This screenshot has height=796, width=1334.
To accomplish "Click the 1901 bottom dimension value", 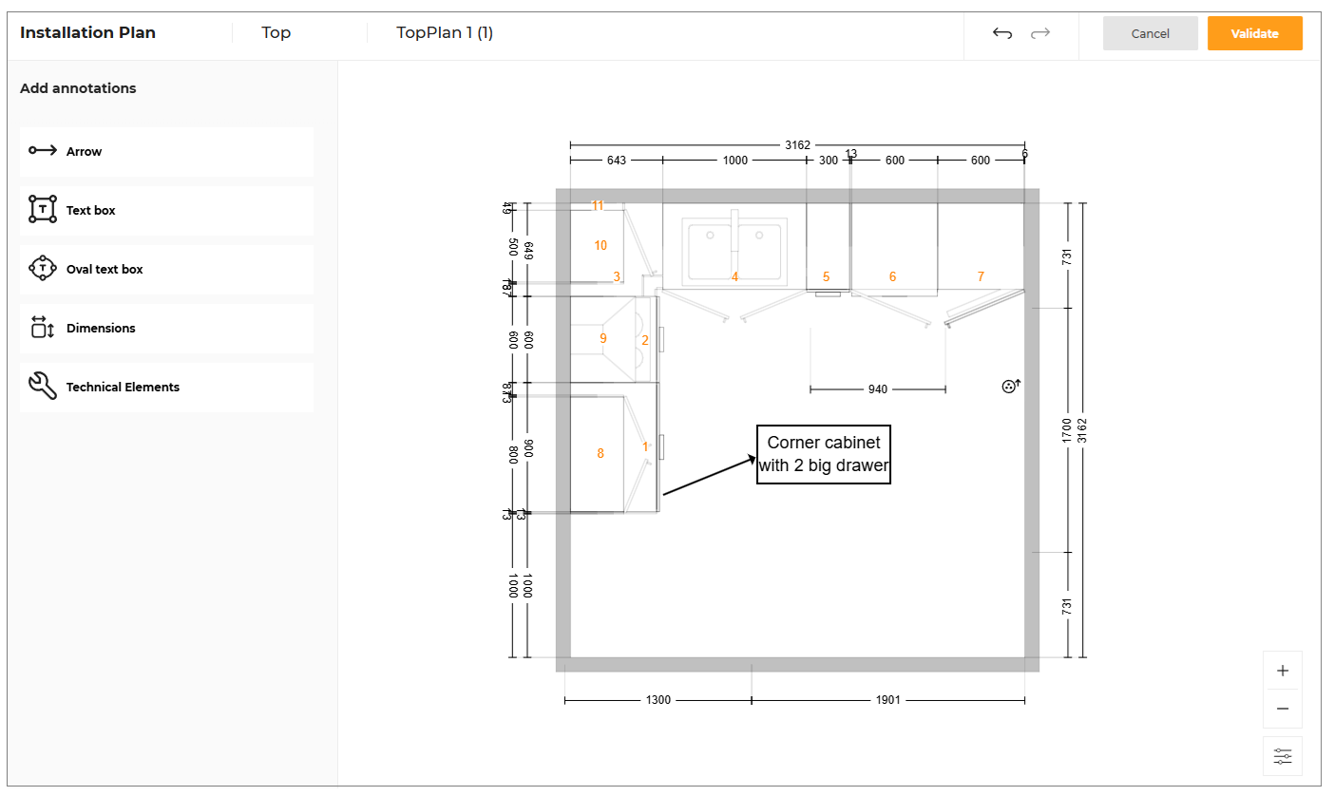I will click(887, 700).
